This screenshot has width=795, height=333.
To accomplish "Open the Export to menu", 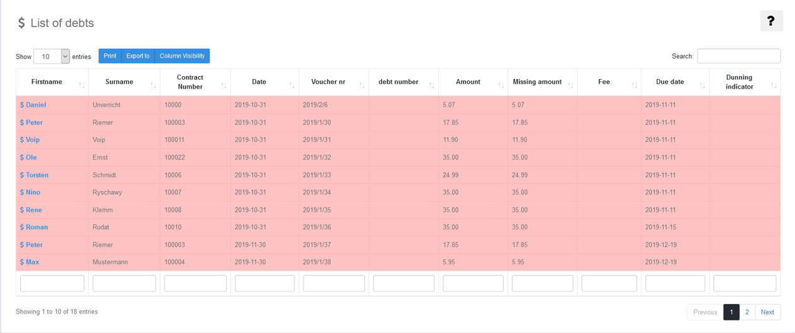I will coord(138,56).
